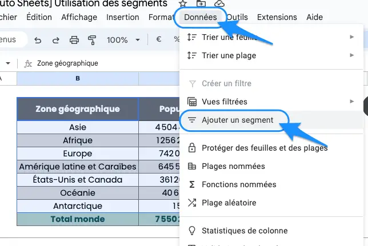Open the 100% zoom dropdown
The width and height of the screenshot is (368, 246).
pos(123,40)
